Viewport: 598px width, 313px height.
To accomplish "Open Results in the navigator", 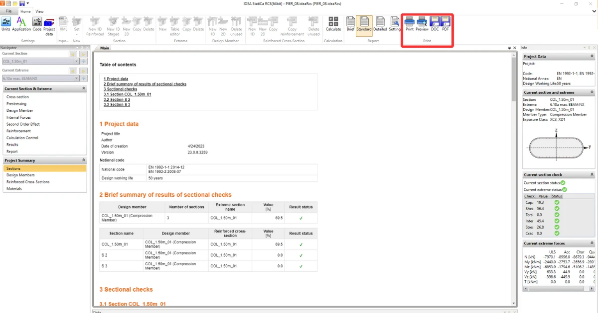I will [x=12, y=145].
